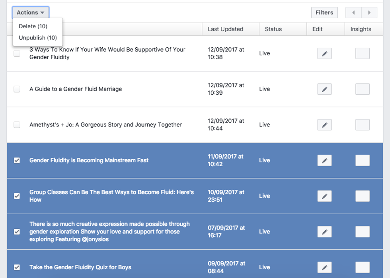Viewport: 390px width, 278px height.
Task: Check the Gender Fluid Marriage article box
Action: [x=17, y=89]
